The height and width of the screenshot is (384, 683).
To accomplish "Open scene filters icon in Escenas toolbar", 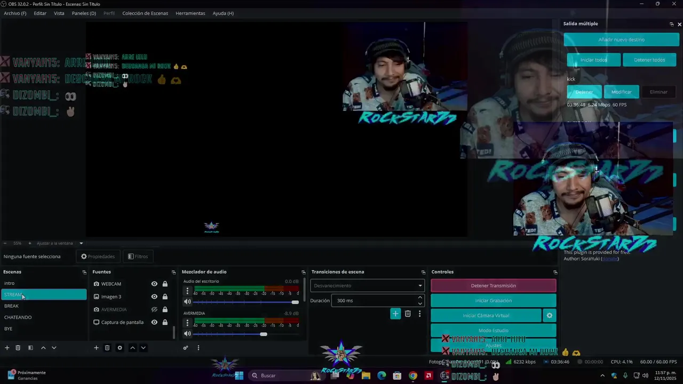I will [30, 348].
